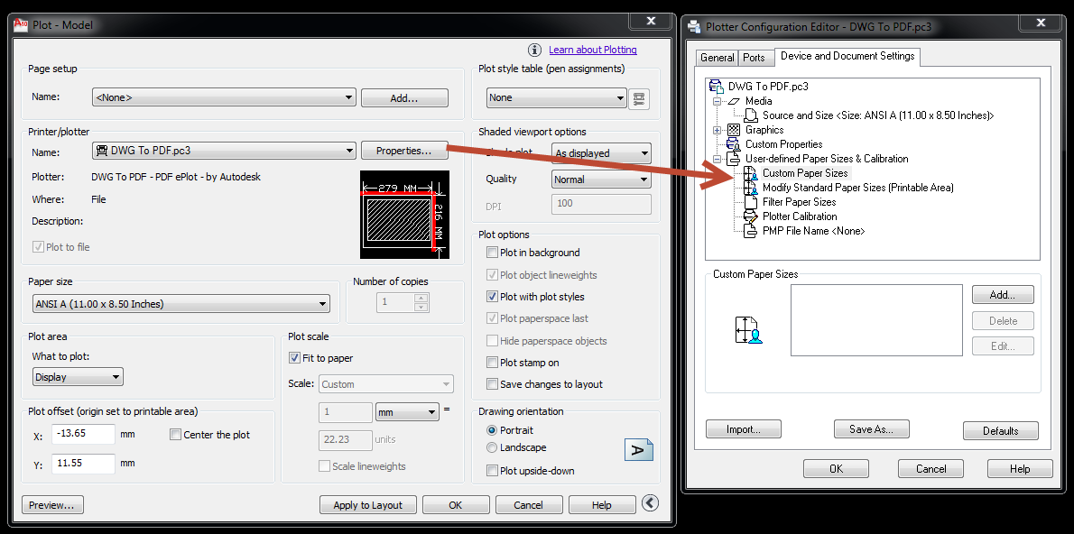The image size is (1074, 534).
Task: Expand the Graphics tree node
Action: tap(718, 130)
